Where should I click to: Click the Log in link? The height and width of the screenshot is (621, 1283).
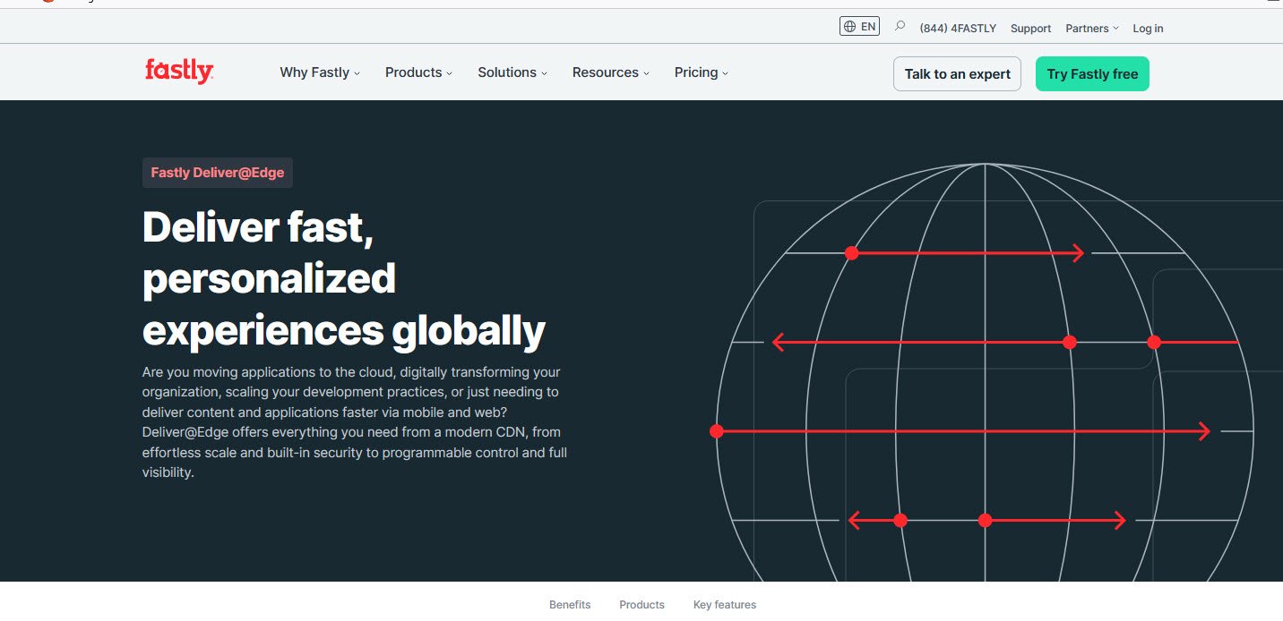1148,29
